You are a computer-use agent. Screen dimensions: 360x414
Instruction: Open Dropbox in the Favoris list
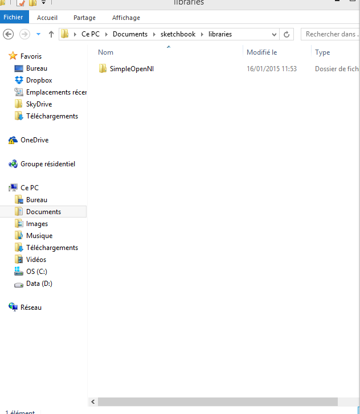tap(39, 80)
